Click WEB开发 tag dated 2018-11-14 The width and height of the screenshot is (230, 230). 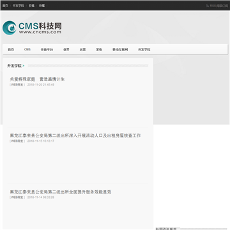click(17, 197)
